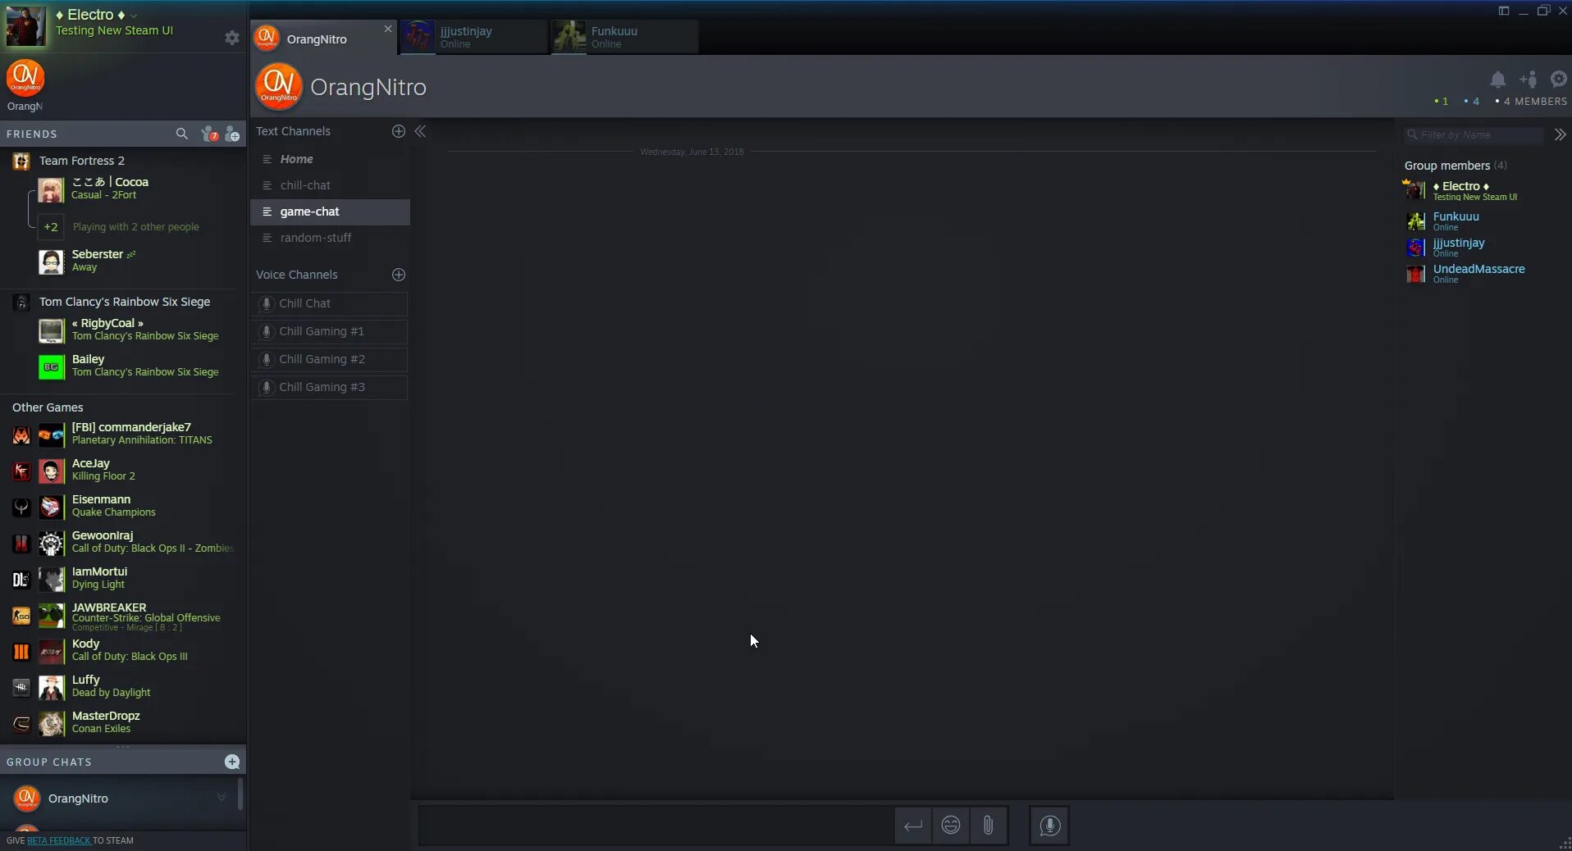The image size is (1572, 851).
Task: Select friend JAWBREAKER
Action: pyautogui.click(x=123, y=616)
